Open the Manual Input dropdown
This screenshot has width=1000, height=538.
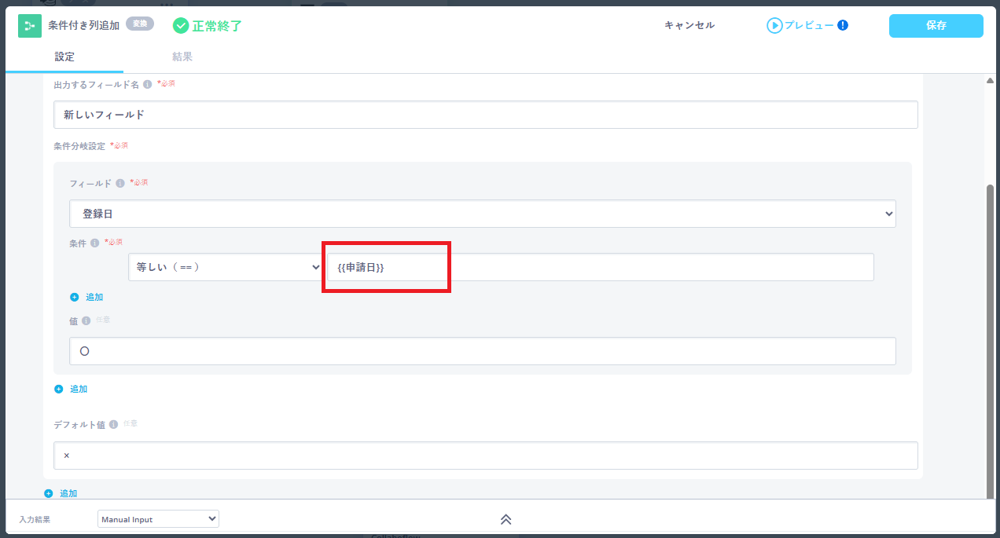(158, 519)
